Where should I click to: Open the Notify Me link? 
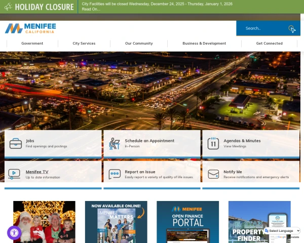point(233,172)
